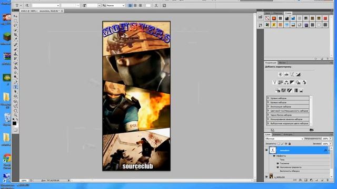Image resolution: width=337 pixels, height=189 pixels.
Task: Delete layer using the trash icon
Action: click(x=328, y=180)
